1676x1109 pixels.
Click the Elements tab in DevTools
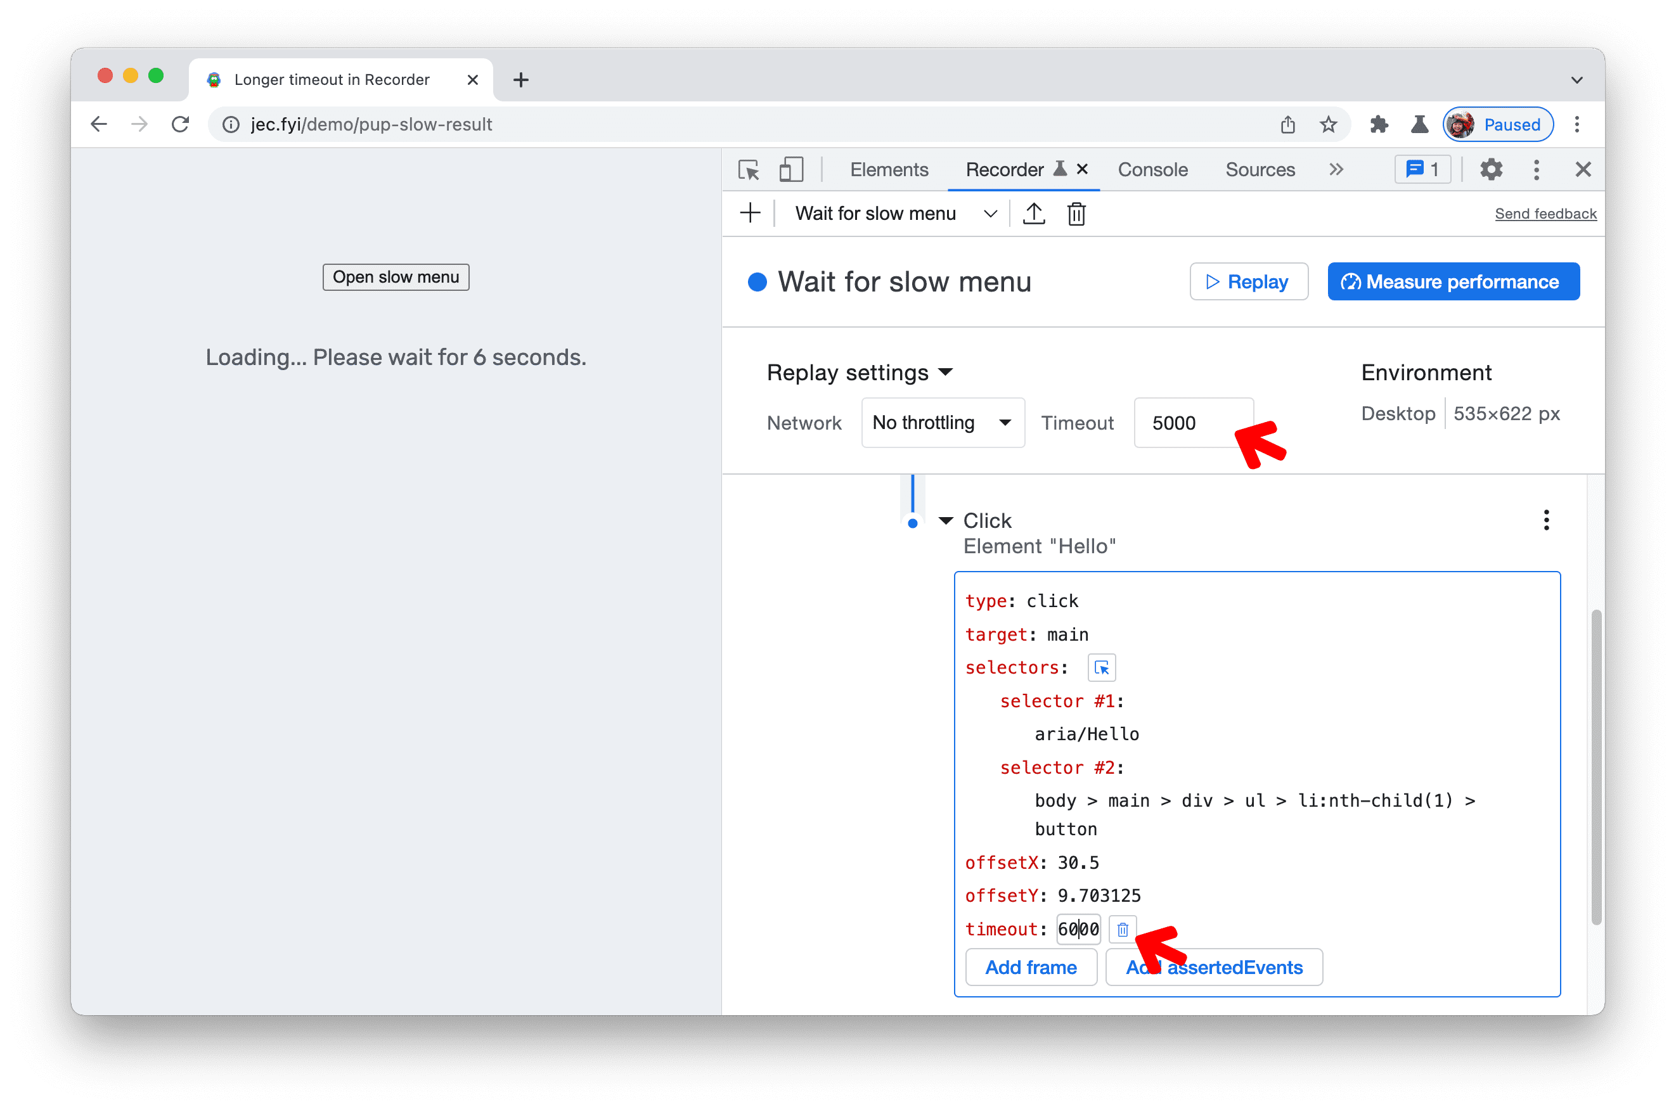pos(887,169)
